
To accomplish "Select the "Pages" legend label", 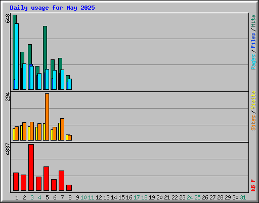I will pyautogui.click(x=253, y=62).
